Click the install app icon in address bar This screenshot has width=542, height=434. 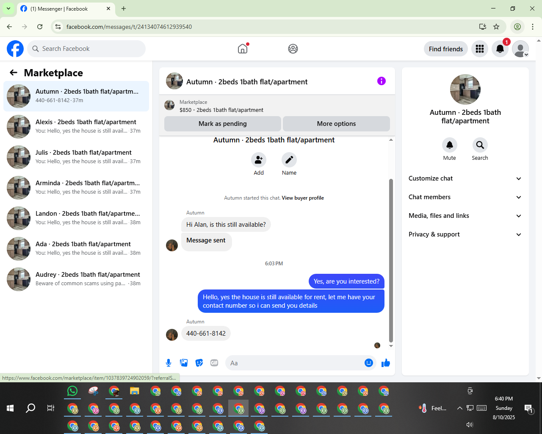point(483,27)
